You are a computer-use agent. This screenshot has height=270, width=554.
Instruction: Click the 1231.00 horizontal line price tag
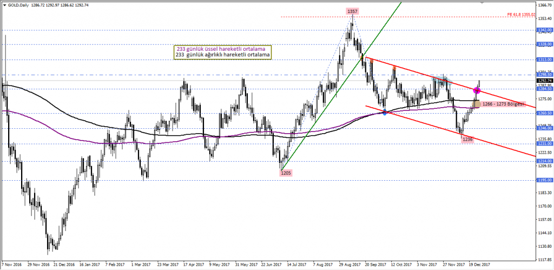pyautogui.click(x=544, y=144)
